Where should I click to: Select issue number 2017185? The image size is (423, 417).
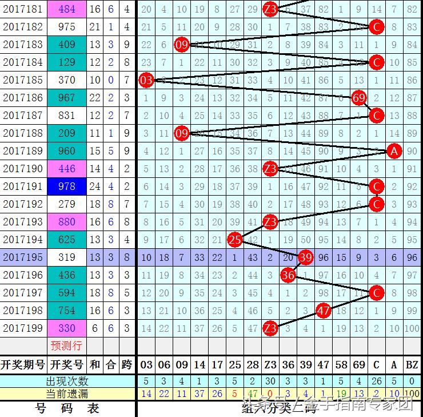[x=23, y=80]
